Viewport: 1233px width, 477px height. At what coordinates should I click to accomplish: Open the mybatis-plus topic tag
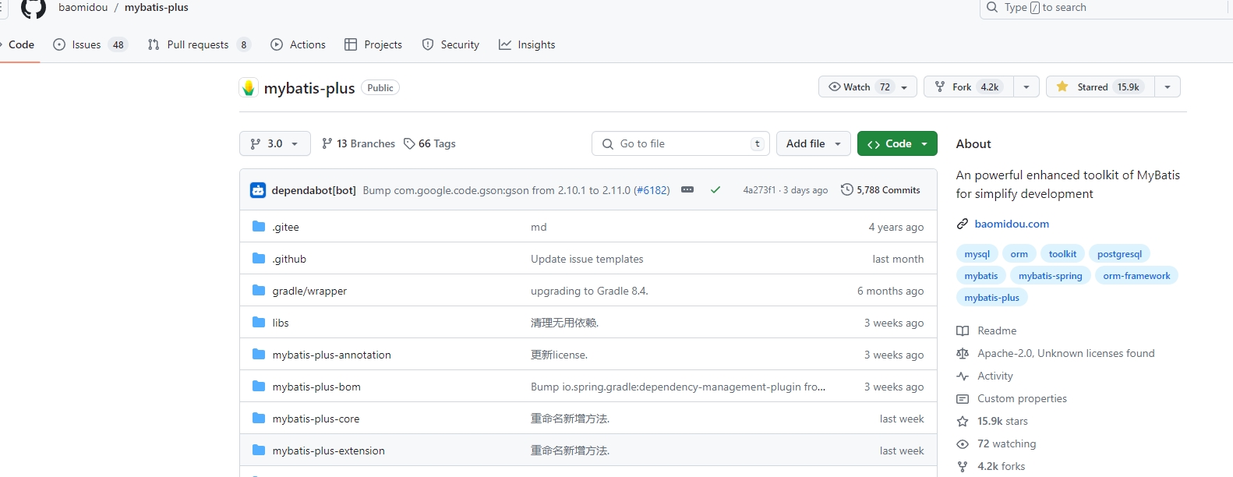[991, 298]
